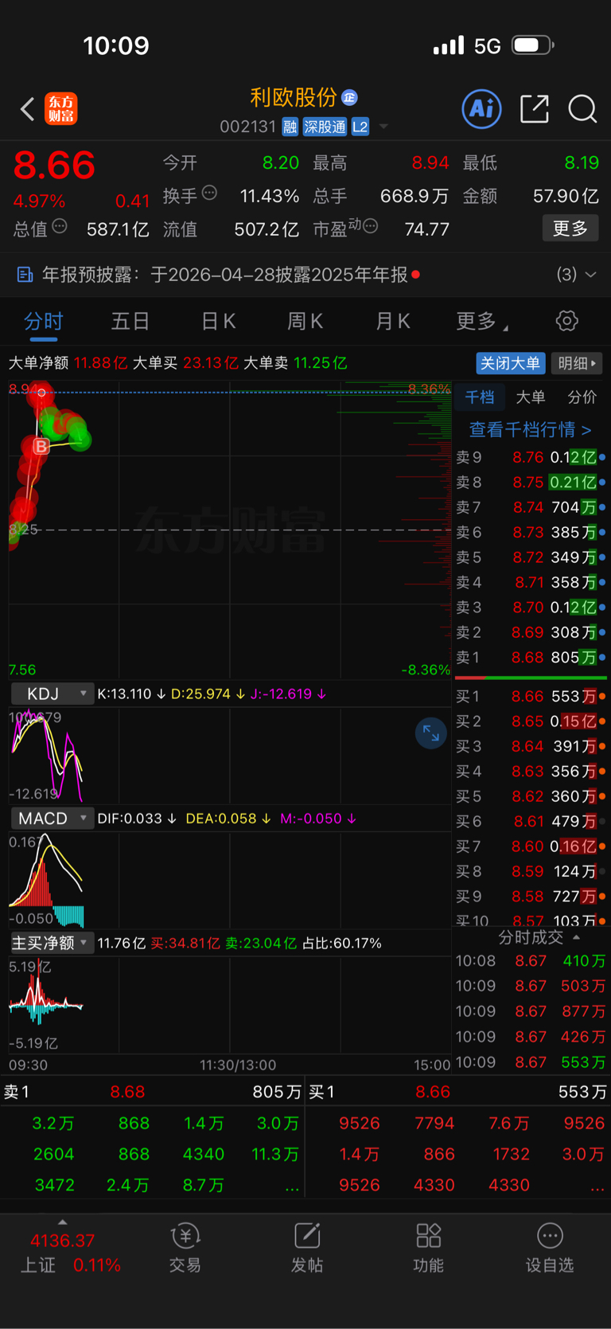
Task: Tap the 更多 button in quote header
Action: coord(570,229)
